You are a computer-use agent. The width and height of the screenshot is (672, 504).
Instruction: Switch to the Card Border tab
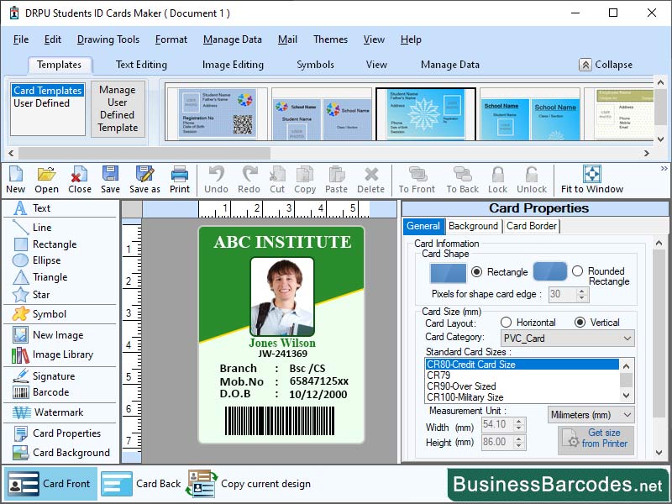(x=529, y=226)
